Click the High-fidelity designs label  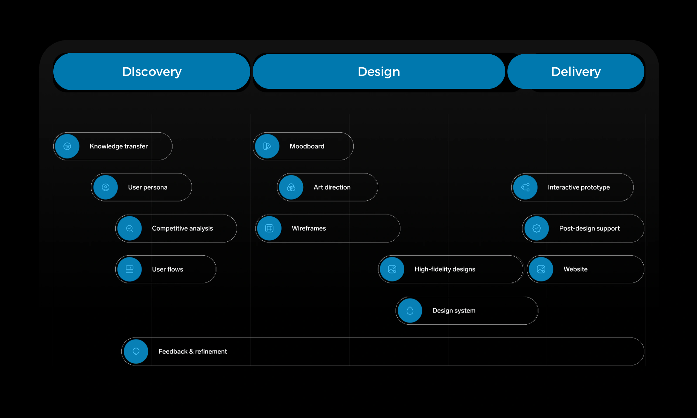pos(445,269)
